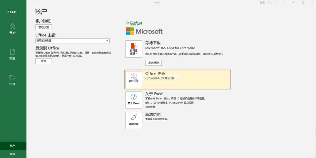Open the 新建 new workbook page

[x=13, y=54]
